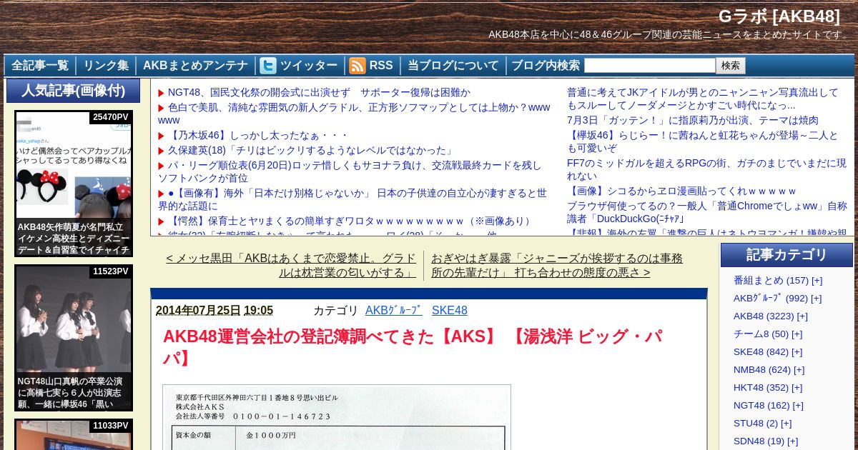Expand the [+] beside AKBグループ (992)
Viewport: 858px width, 450px height.
816,298
